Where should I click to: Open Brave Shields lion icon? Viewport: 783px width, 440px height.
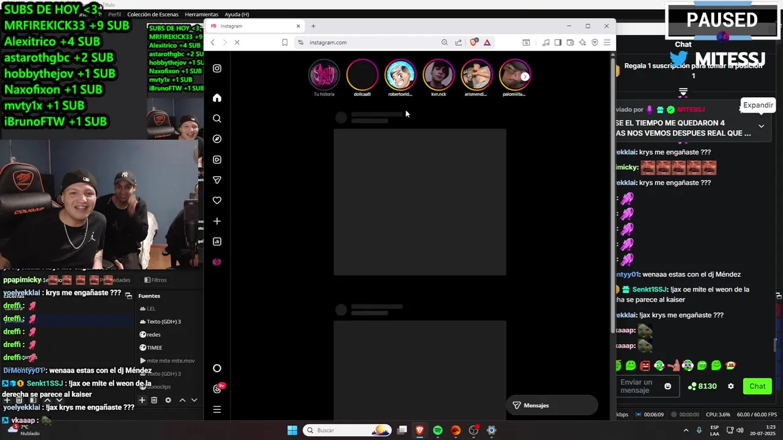point(473,42)
